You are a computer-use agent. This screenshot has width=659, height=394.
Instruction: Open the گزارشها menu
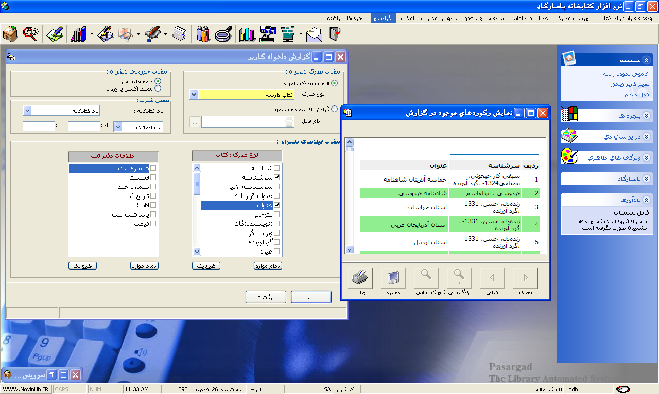tap(381, 18)
